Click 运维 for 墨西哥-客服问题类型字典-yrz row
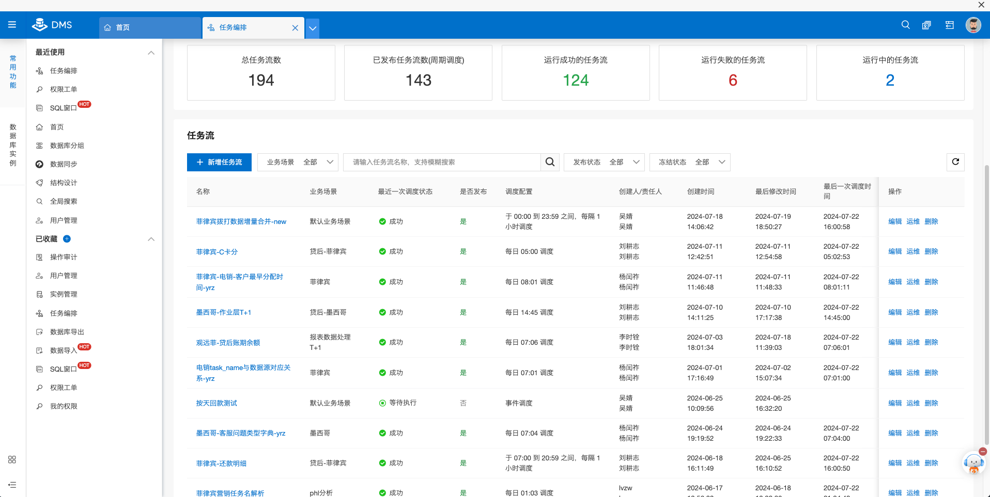Image resolution: width=990 pixels, height=497 pixels. (913, 433)
